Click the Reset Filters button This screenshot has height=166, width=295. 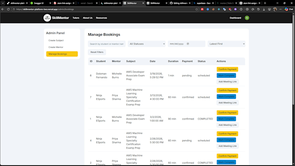[97, 52]
